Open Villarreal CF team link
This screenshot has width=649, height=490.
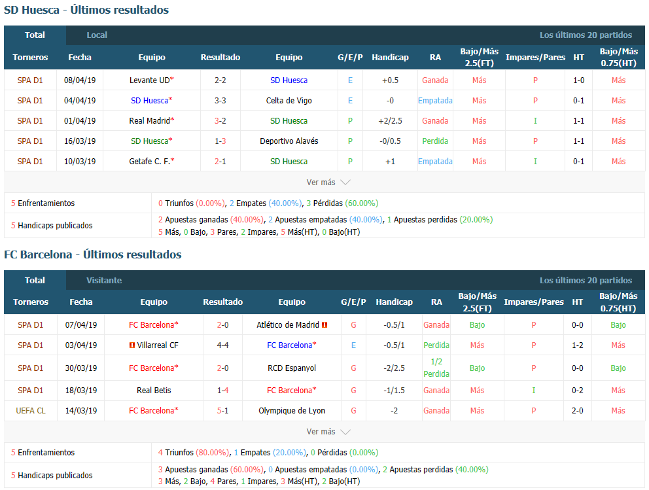tap(158, 345)
